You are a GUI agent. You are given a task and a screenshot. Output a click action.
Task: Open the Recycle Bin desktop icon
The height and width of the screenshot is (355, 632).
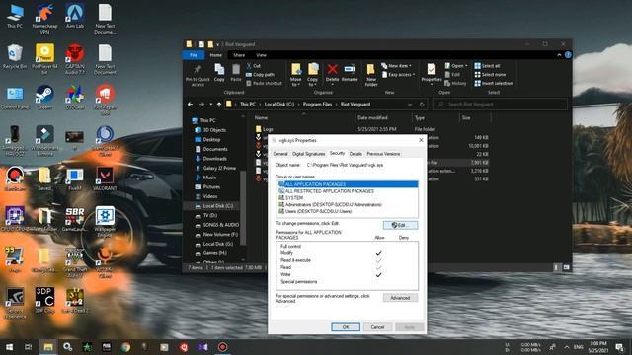(x=15, y=57)
